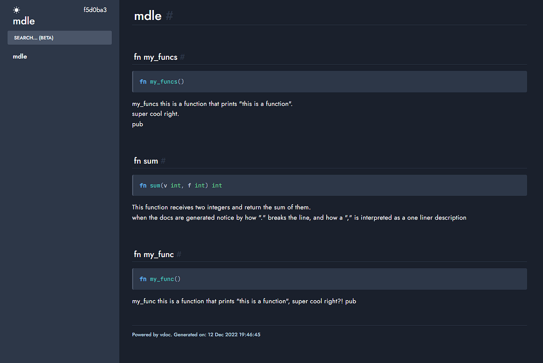
Task: Click the anchor icon beside the mdle page heading
Action: pyautogui.click(x=170, y=15)
